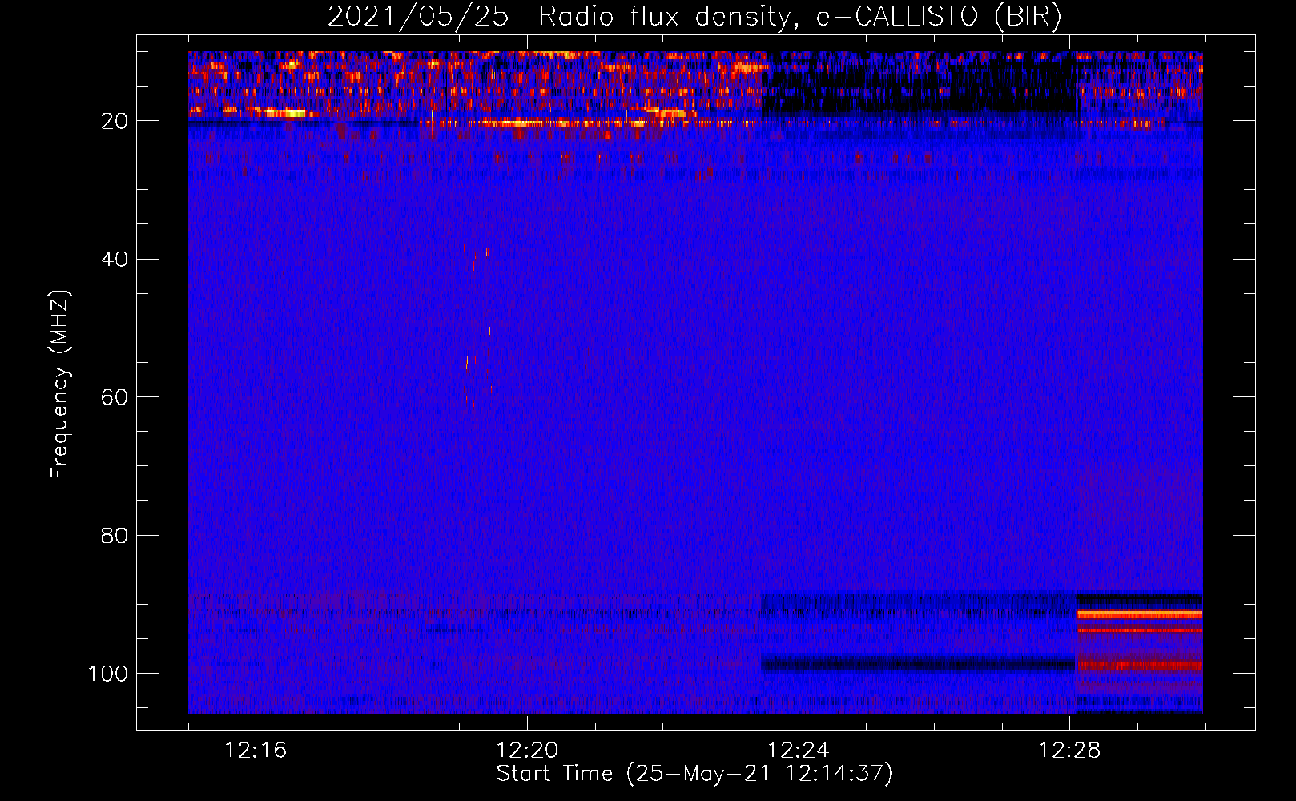This screenshot has height=801, width=1296.
Task: Click the 60 MHz frequency tick label
Action: 115,397
